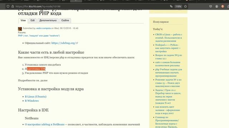Click the highlighted 'Подготовка IDE' list item
229x128 pixels.
pos(35,69)
